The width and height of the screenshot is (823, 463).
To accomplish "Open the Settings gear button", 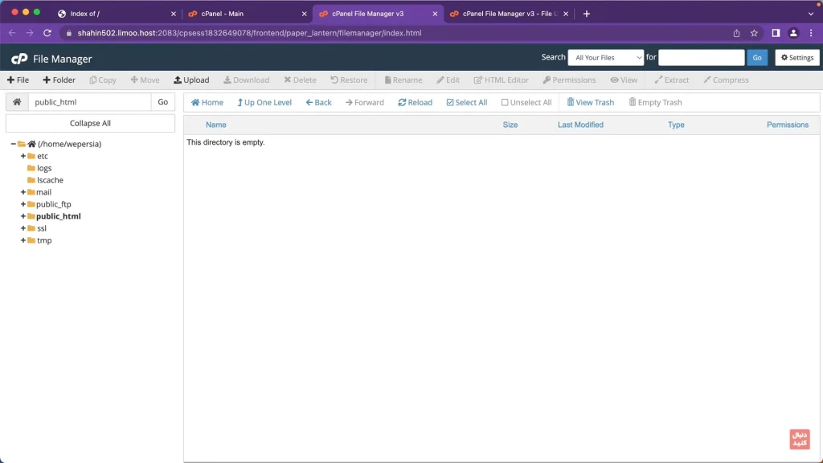I will click(x=797, y=58).
